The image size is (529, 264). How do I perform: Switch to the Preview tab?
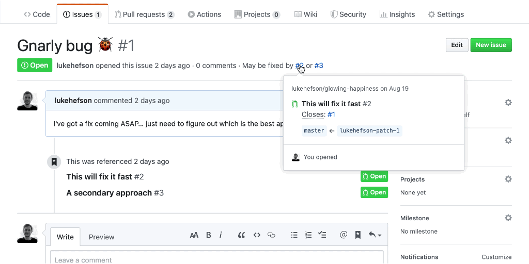tap(102, 237)
